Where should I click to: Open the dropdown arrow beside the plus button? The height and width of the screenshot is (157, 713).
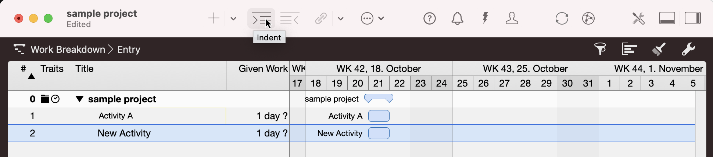(x=233, y=19)
